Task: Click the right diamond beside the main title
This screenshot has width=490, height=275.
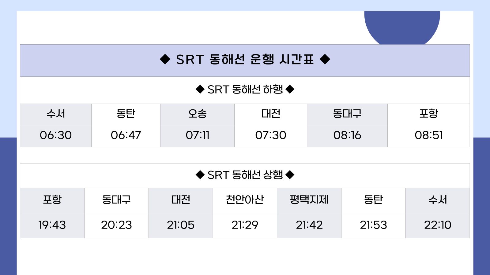Action: click(x=325, y=59)
